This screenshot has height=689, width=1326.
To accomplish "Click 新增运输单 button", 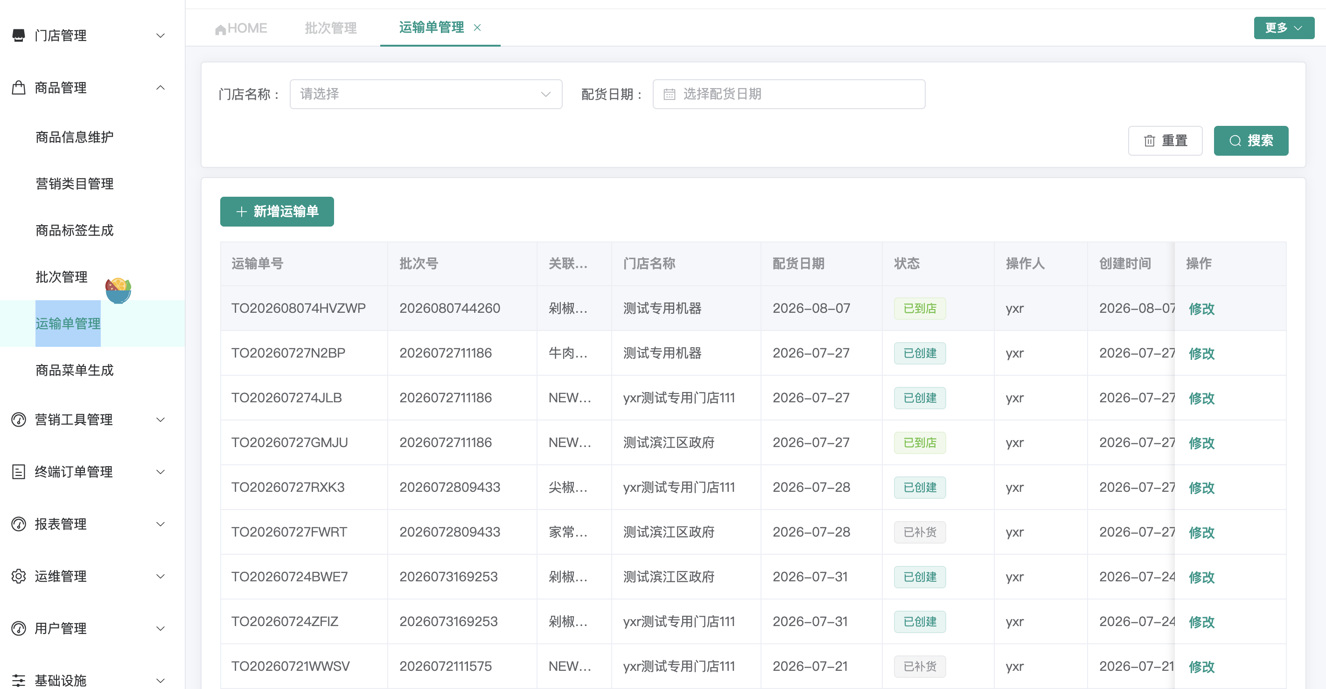I will pos(277,211).
